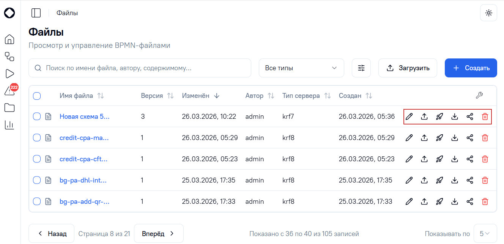Delete bg-pa-dhl-int file
Viewport: 504px width, 244px height.
485,180
